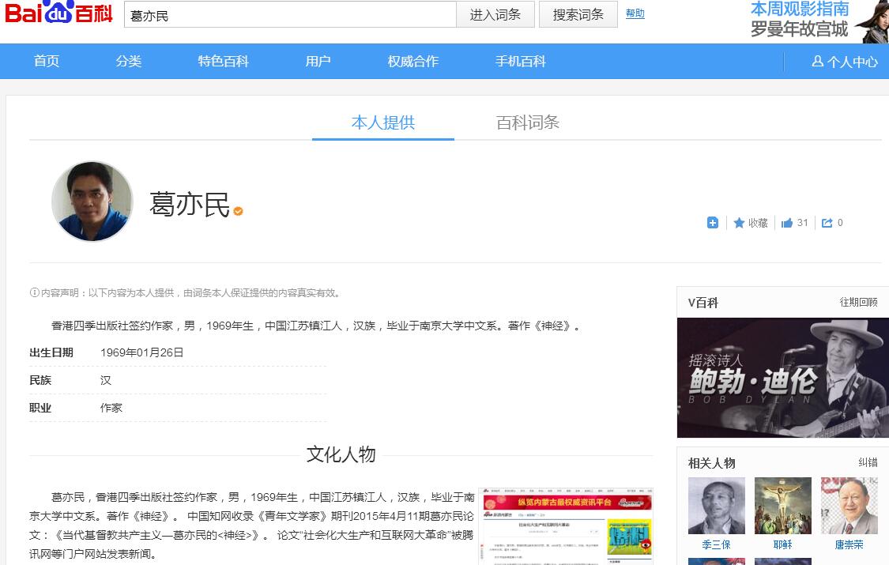Select the 本人提供 tab
This screenshot has width=889, height=565.
pos(382,122)
